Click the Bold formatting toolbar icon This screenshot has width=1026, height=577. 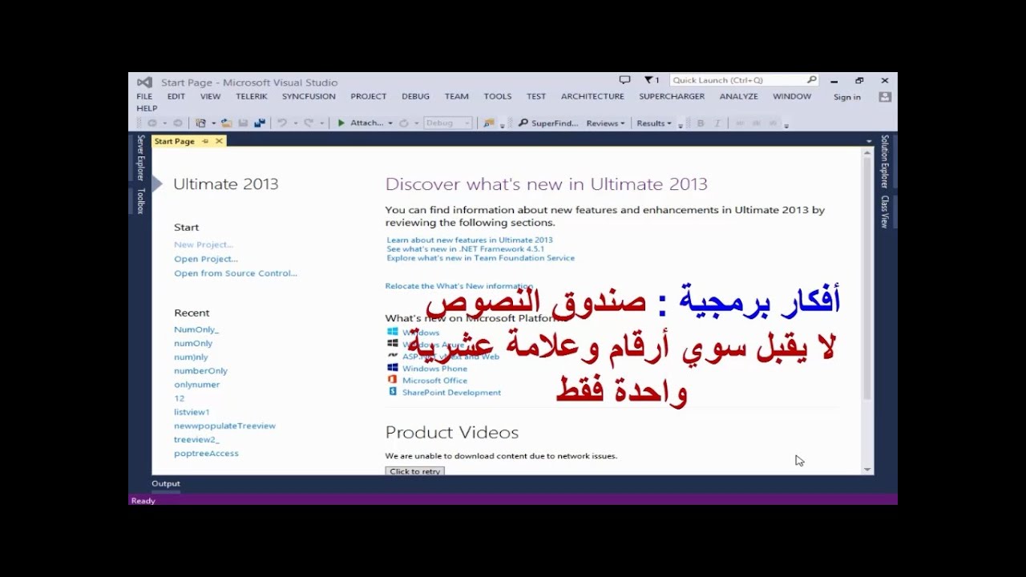701,123
